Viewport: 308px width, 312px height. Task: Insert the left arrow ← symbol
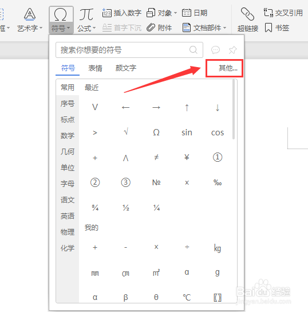click(125, 107)
